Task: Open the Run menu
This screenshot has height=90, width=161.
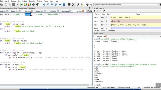Action: click(x=19, y=1)
